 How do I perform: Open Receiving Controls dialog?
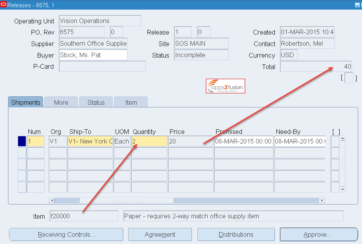[x=66, y=234]
